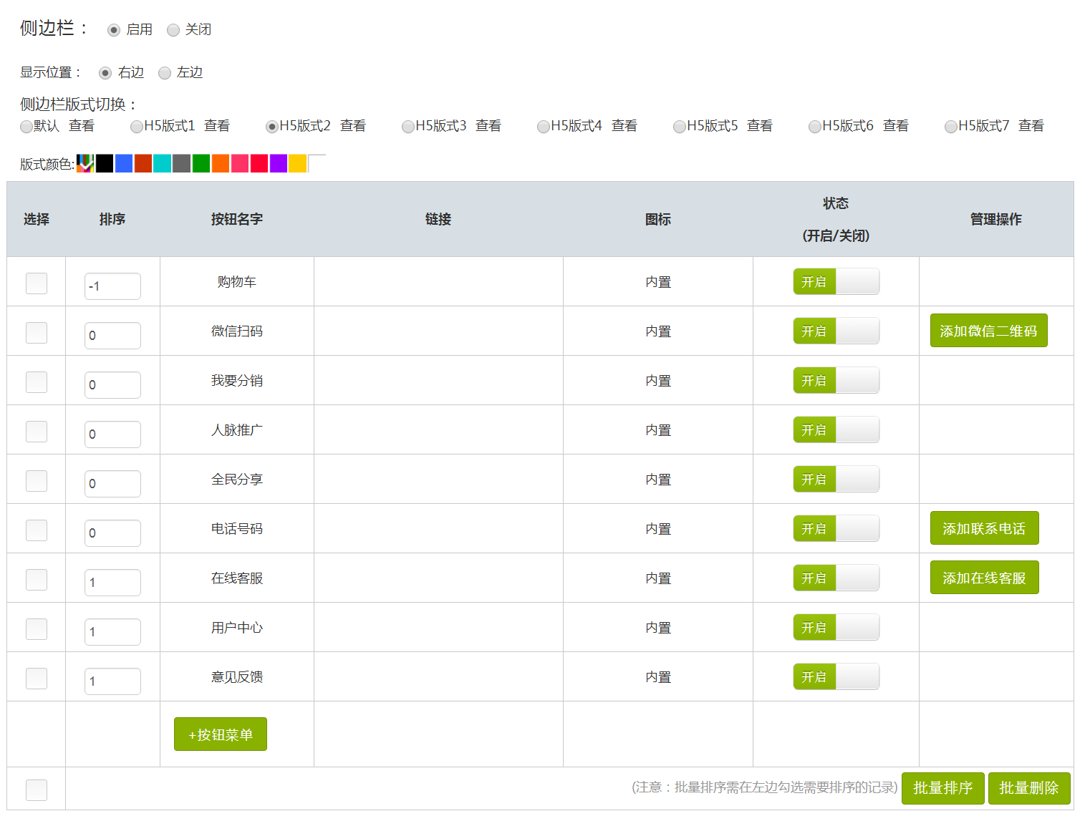Choose the purple layout color swatch
The width and height of the screenshot is (1085, 816).
pos(279,163)
